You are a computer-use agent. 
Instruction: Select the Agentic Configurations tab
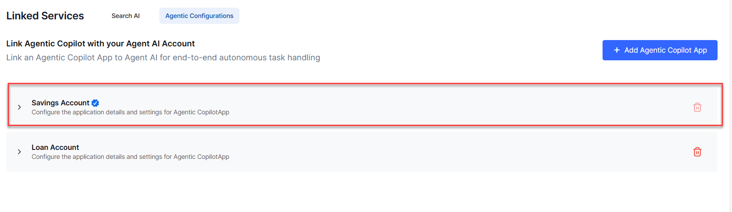pyautogui.click(x=199, y=16)
